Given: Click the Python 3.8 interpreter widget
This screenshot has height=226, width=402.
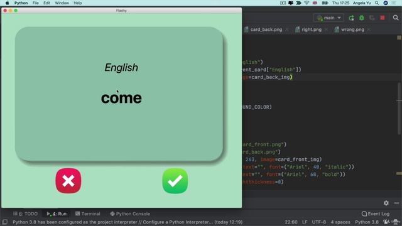Looking at the screenshot, I should pyautogui.click(x=367, y=222).
